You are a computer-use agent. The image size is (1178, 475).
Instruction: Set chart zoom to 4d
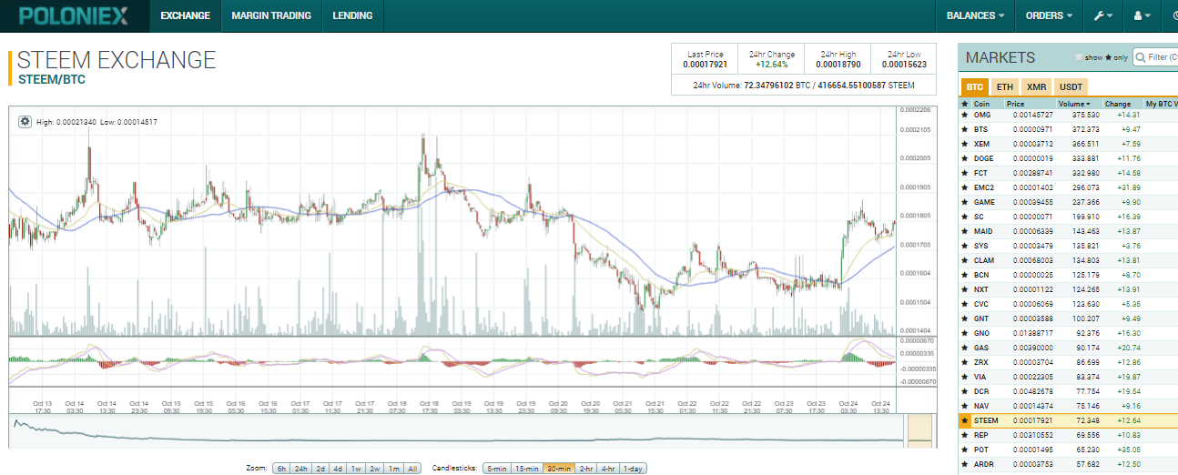[338, 468]
